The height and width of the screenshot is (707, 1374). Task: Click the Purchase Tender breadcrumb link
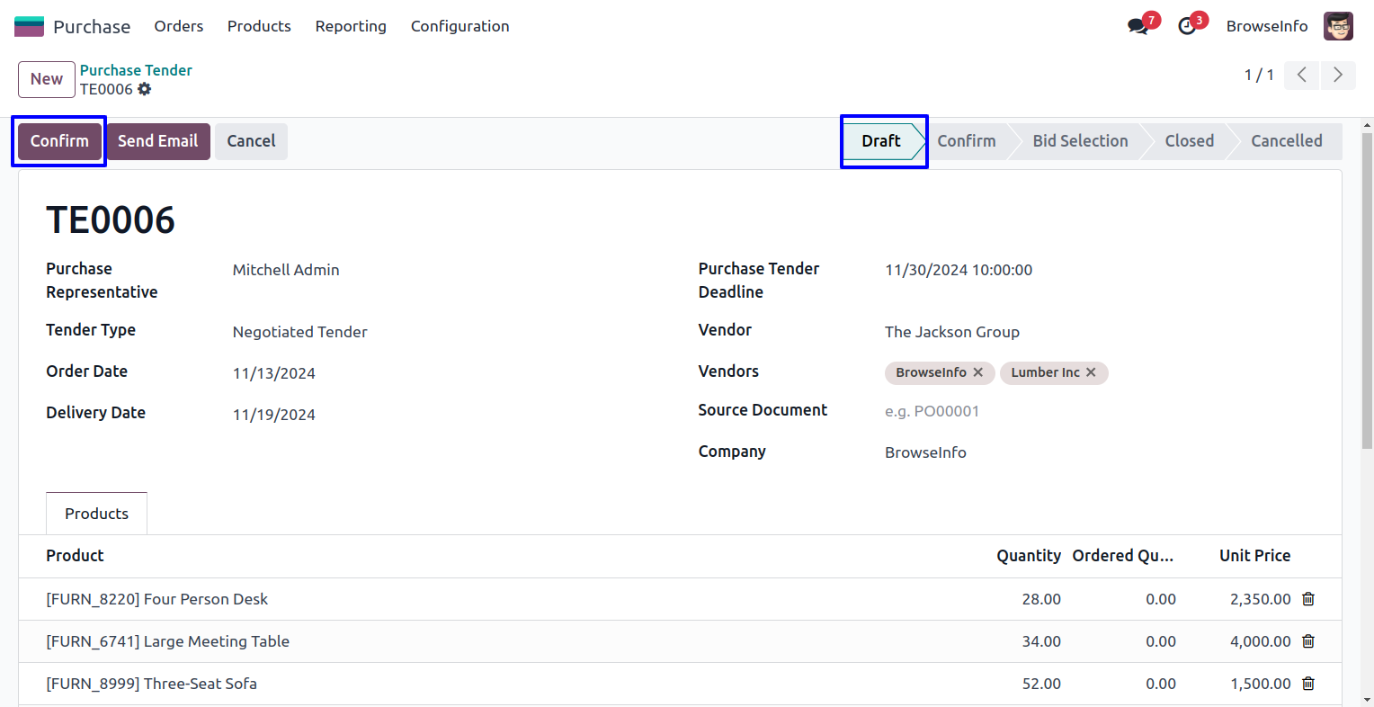click(x=136, y=70)
